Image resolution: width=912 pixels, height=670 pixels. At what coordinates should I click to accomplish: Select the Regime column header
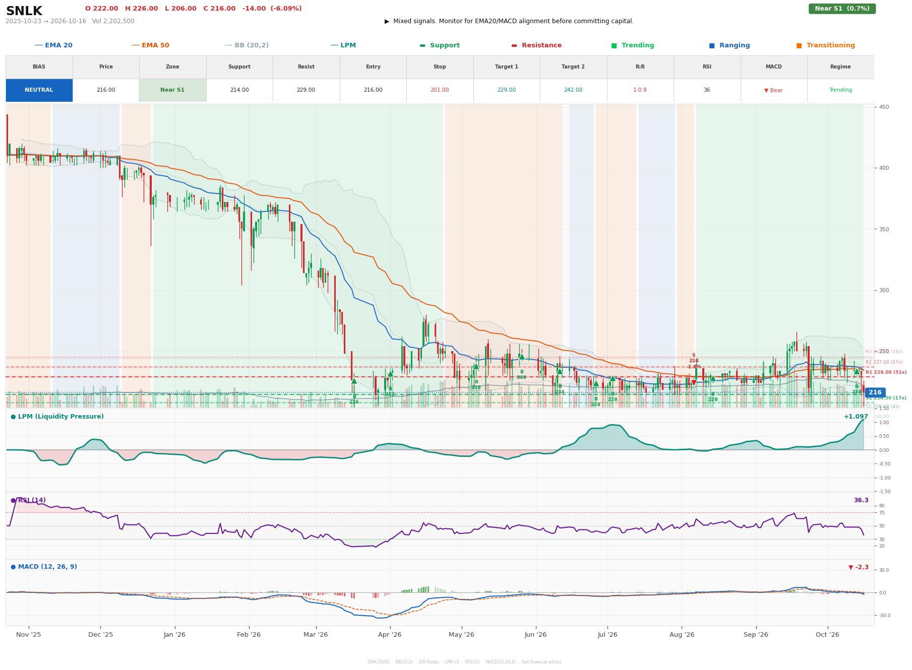[x=840, y=67]
